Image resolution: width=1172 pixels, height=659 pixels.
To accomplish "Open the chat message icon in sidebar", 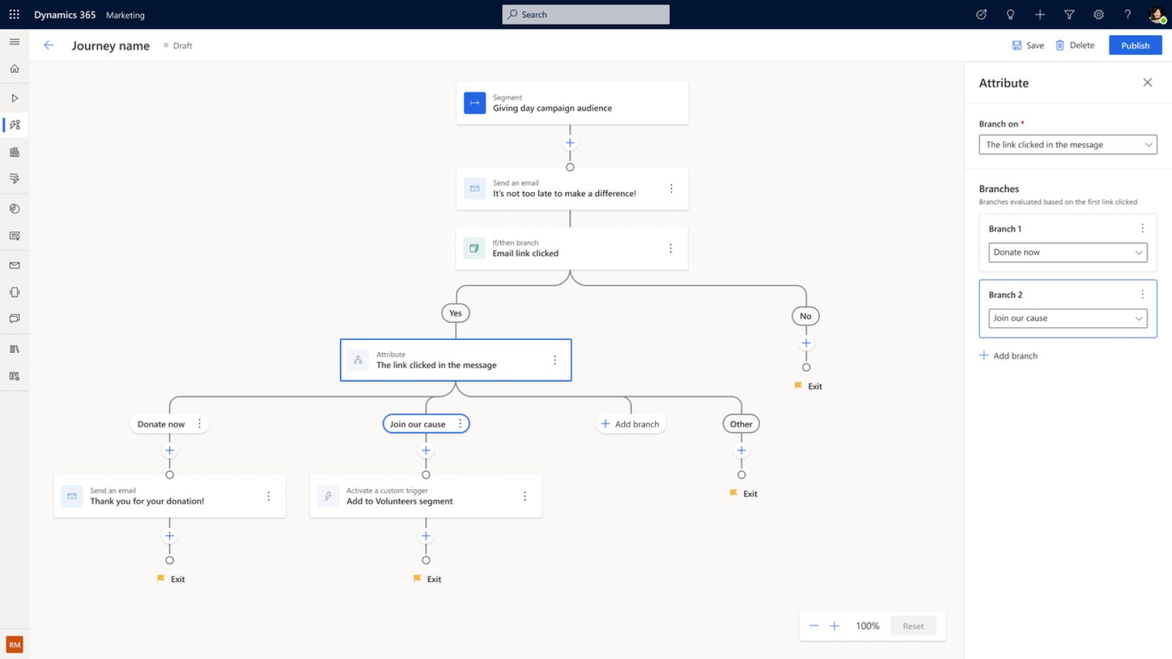I will [x=15, y=319].
